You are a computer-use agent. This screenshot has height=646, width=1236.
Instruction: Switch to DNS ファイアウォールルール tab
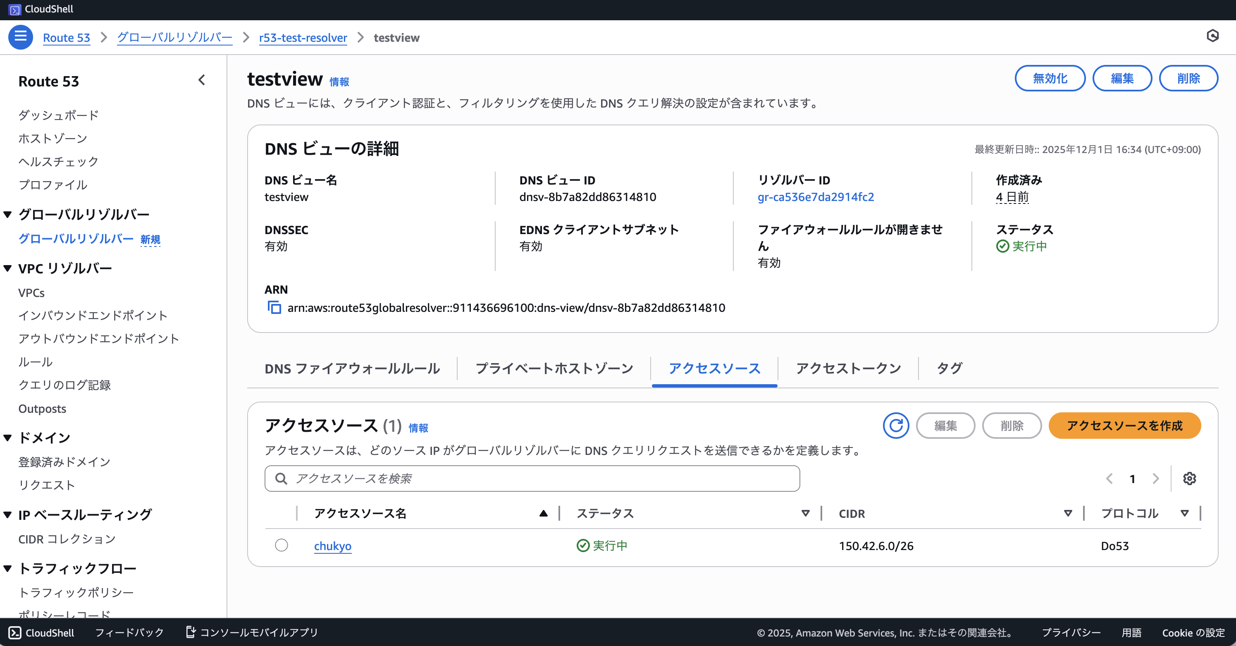tap(352, 368)
